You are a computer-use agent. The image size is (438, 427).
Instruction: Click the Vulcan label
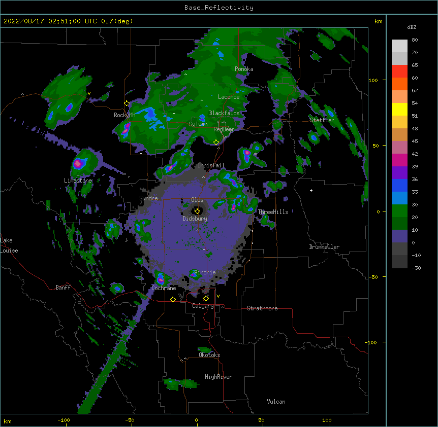click(276, 402)
